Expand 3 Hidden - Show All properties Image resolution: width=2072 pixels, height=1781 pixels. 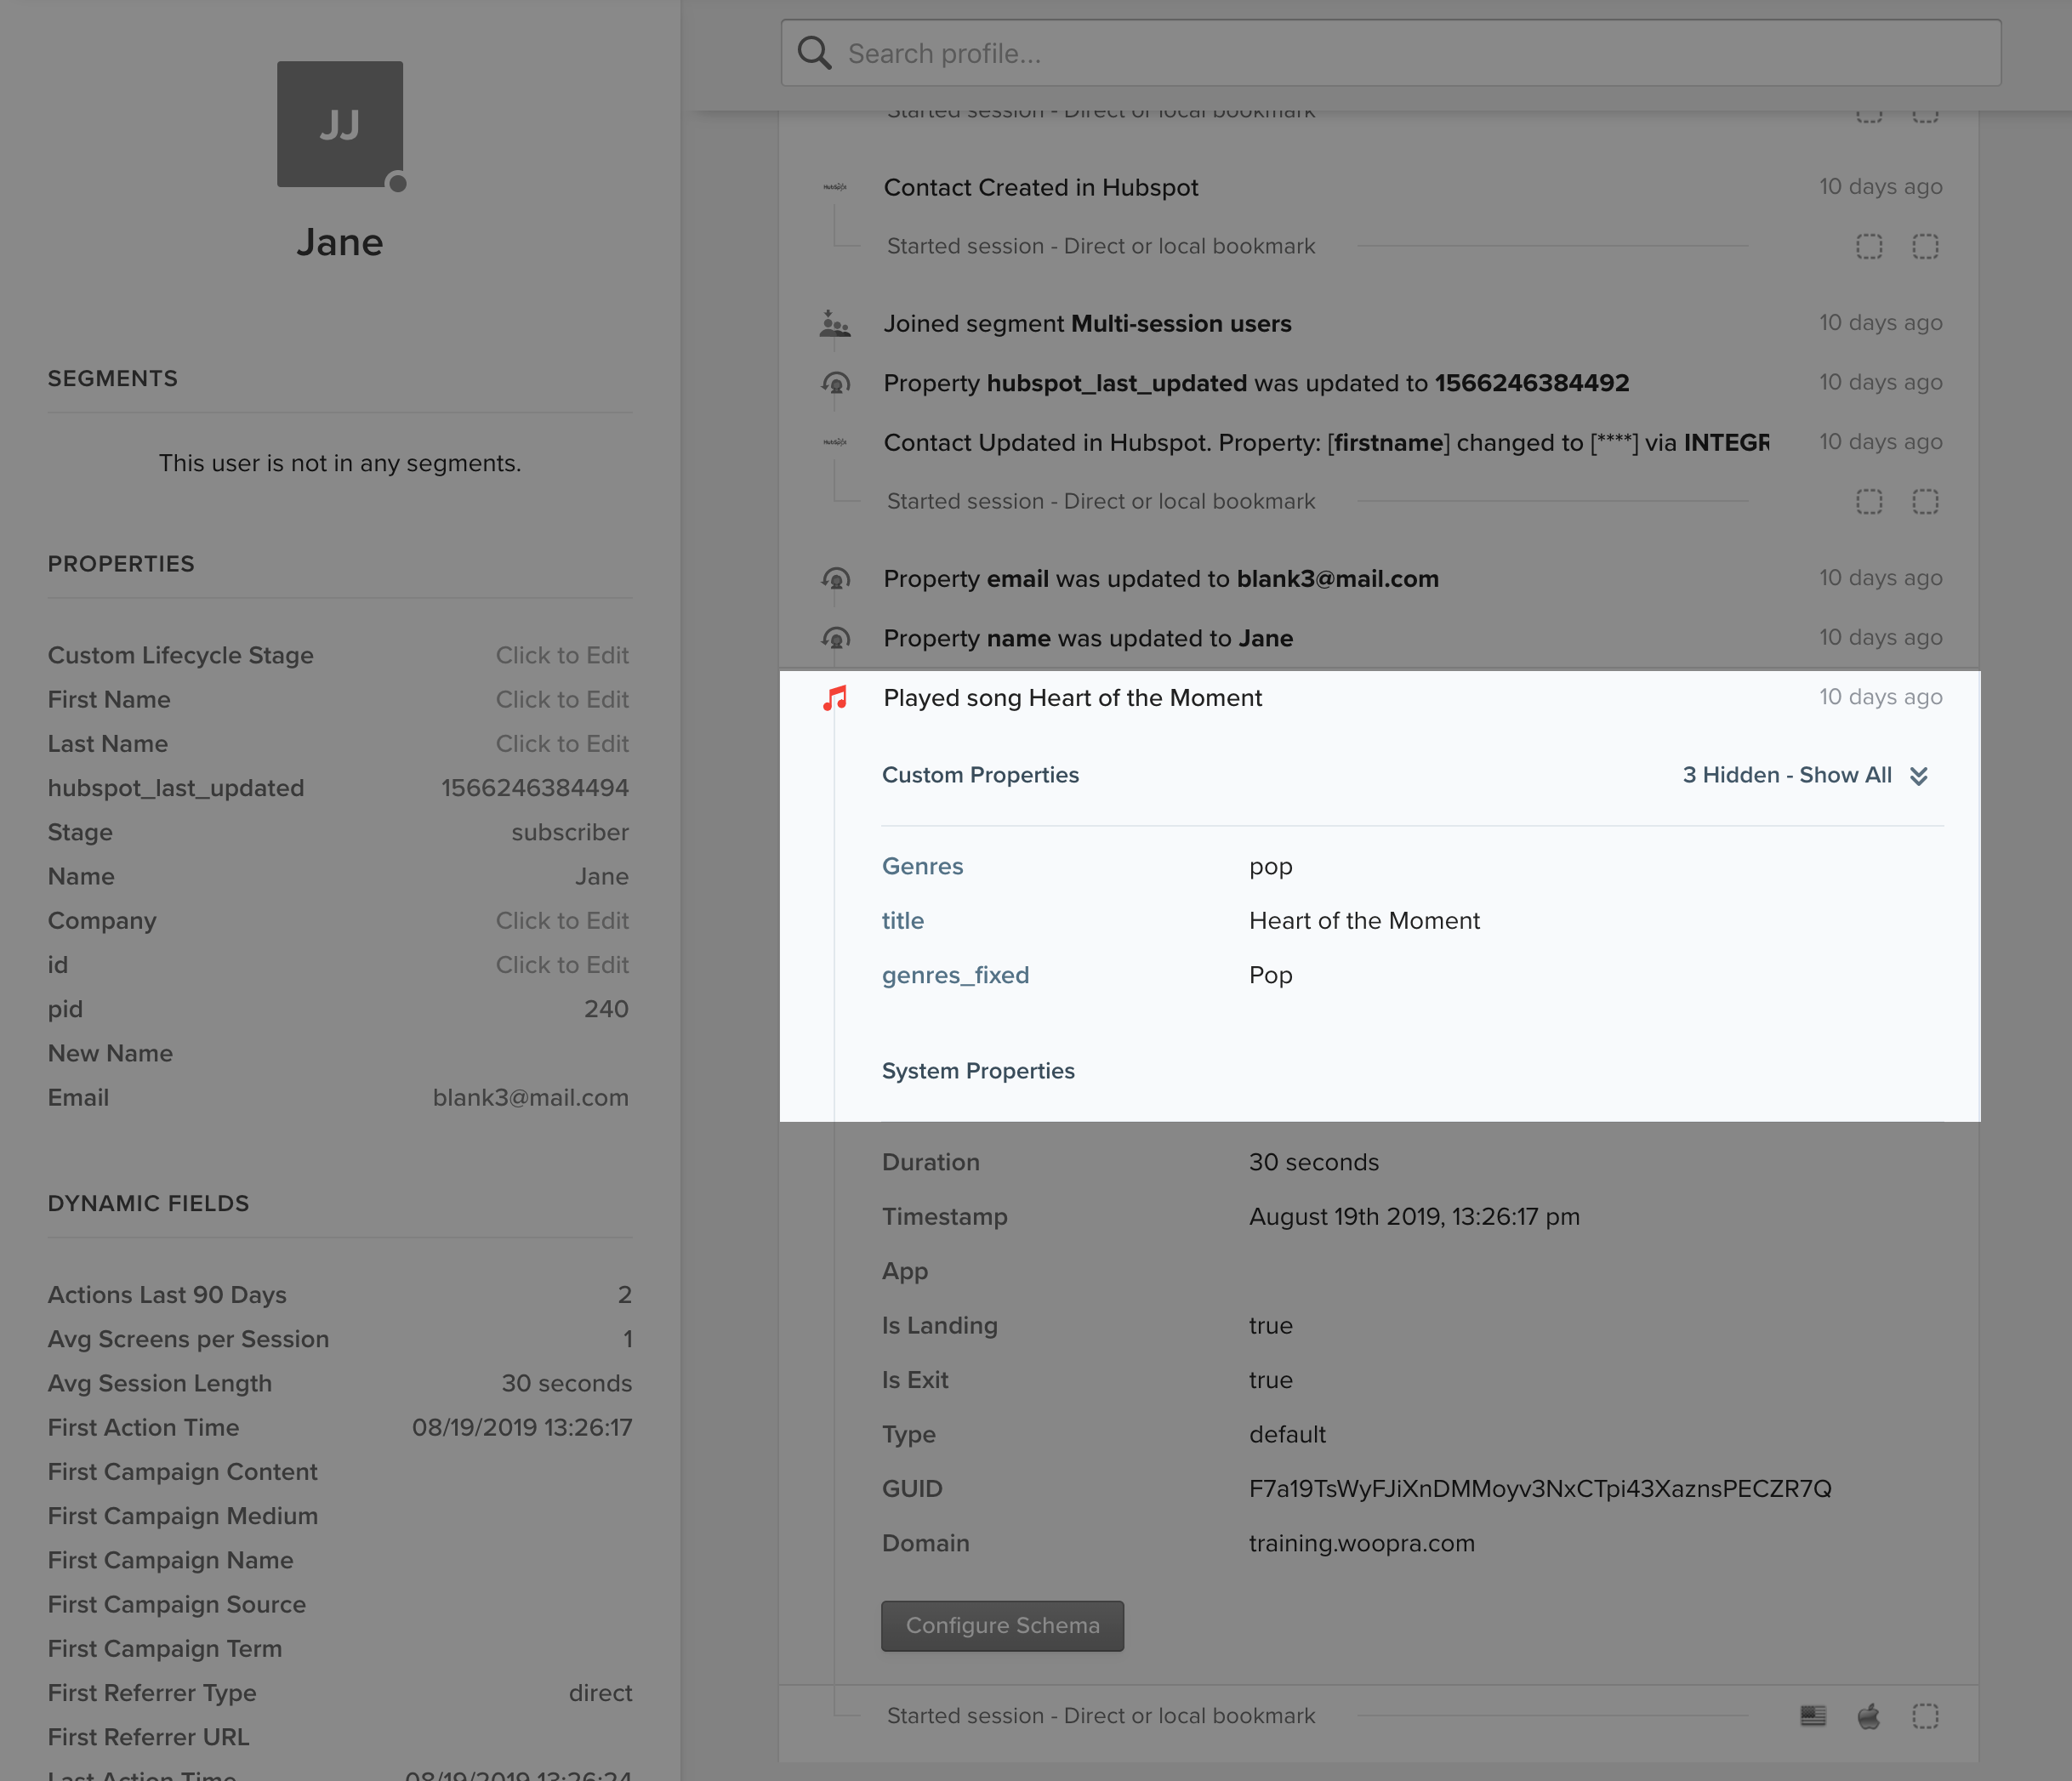pyautogui.click(x=1786, y=775)
